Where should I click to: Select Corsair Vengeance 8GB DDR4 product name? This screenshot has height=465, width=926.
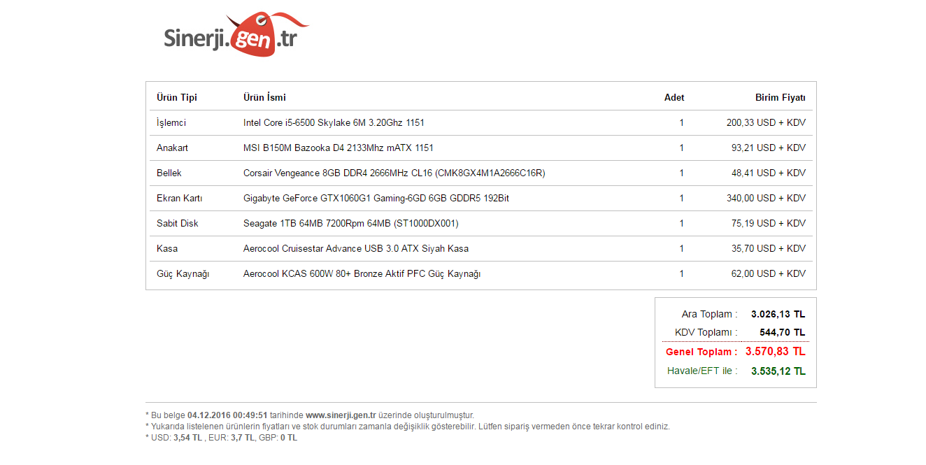394,173
